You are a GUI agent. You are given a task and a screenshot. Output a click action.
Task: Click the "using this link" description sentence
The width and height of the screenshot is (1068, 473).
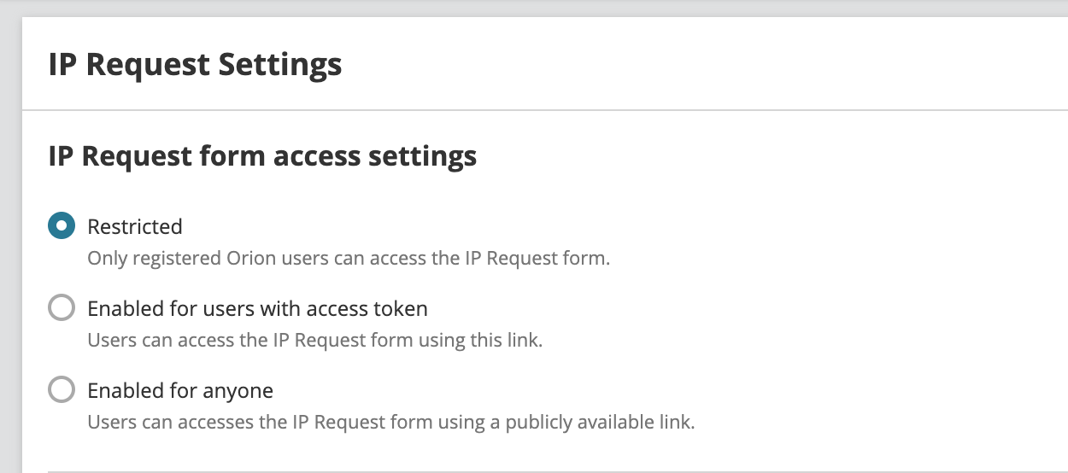pos(315,340)
